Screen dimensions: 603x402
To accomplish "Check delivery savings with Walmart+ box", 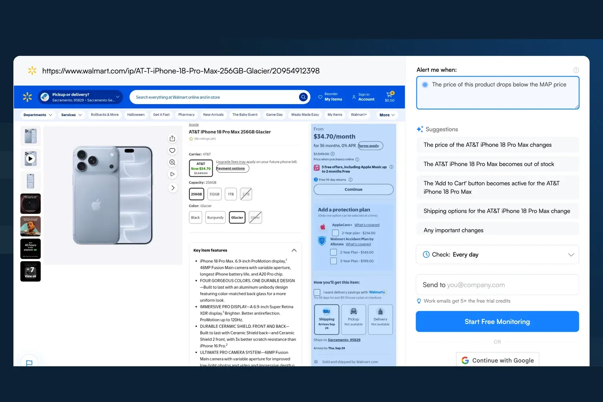I will [x=317, y=292].
